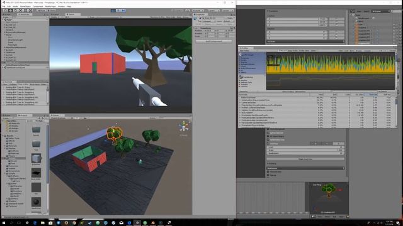Select the Scale tool in Unity toolbar
This screenshot has width=403, height=226.
click(x=21, y=11)
